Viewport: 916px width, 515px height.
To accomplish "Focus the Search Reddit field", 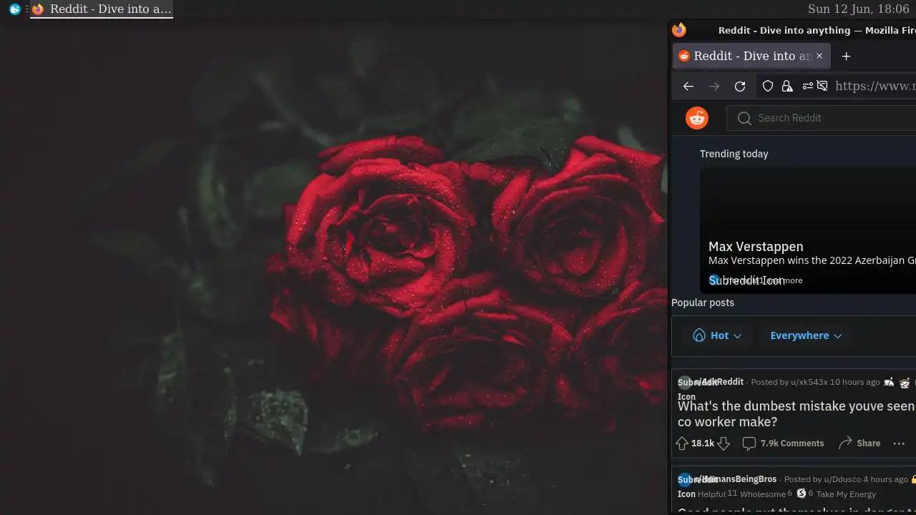I will pos(822,118).
